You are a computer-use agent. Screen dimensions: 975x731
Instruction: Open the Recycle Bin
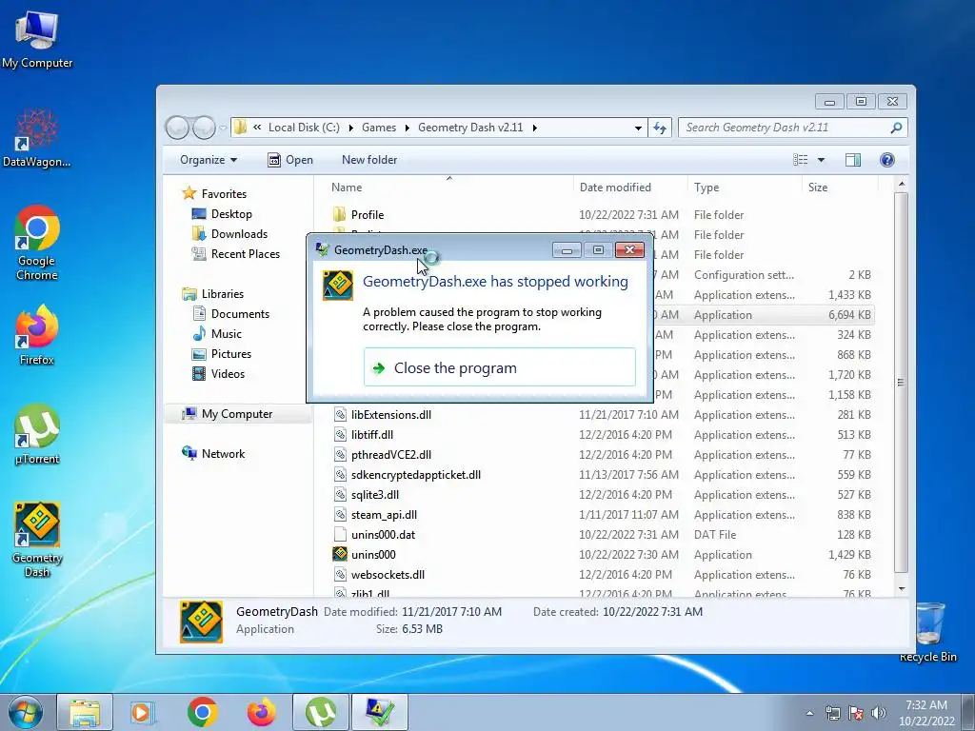(x=927, y=632)
